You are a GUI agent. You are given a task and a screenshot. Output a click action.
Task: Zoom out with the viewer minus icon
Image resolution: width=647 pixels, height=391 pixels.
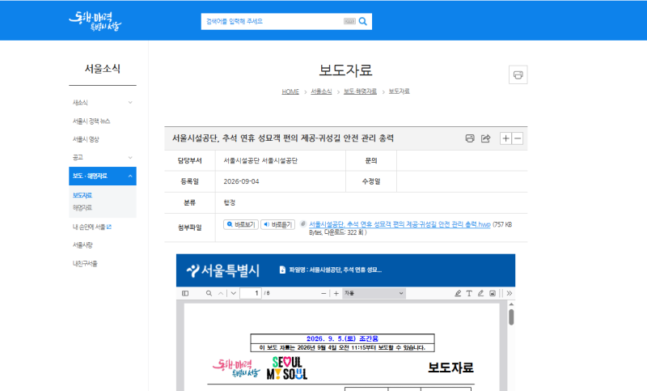click(323, 293)
